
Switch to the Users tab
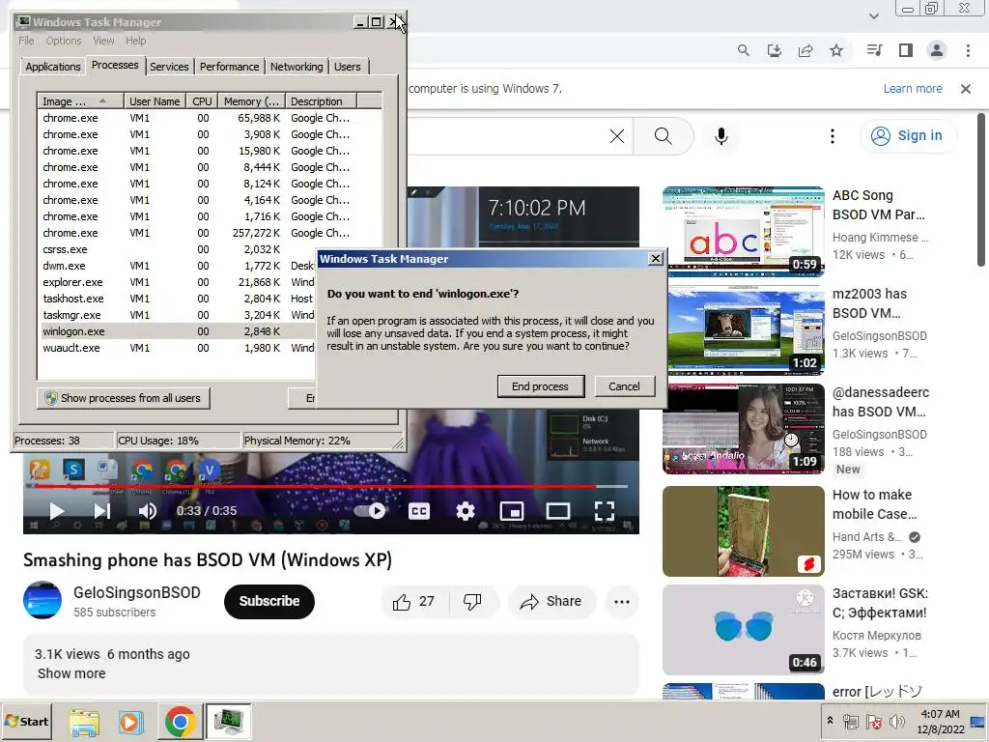tap(348, 67)
